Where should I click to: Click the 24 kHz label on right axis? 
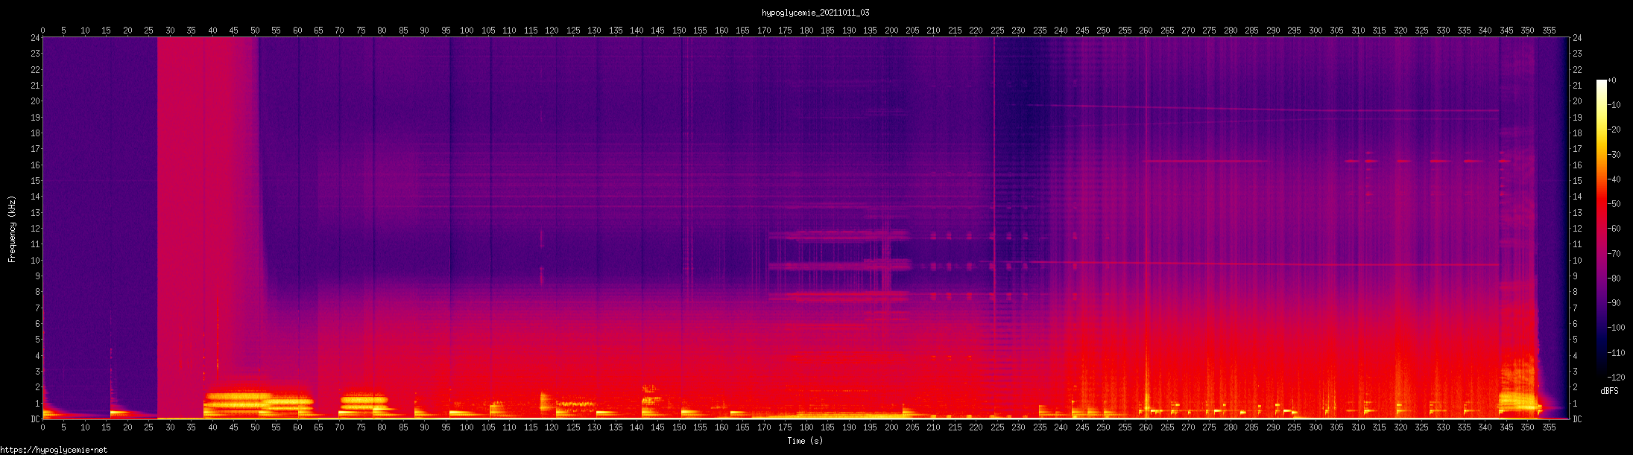(1577, 38)
